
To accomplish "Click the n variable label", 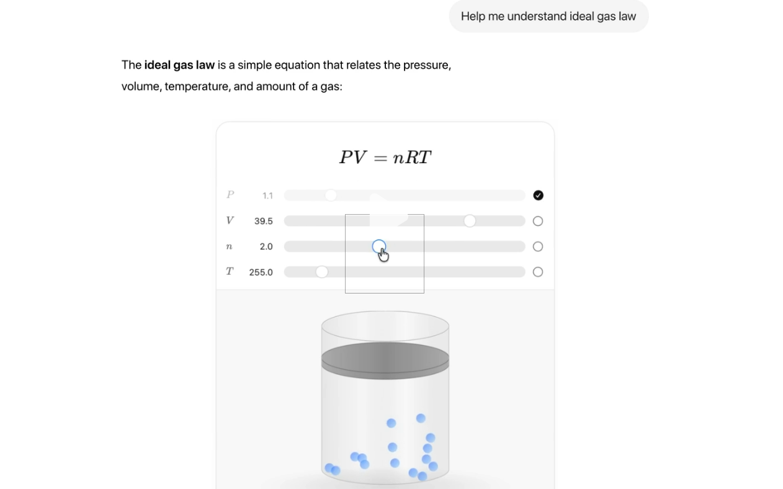I will click(x=229, y=246).
